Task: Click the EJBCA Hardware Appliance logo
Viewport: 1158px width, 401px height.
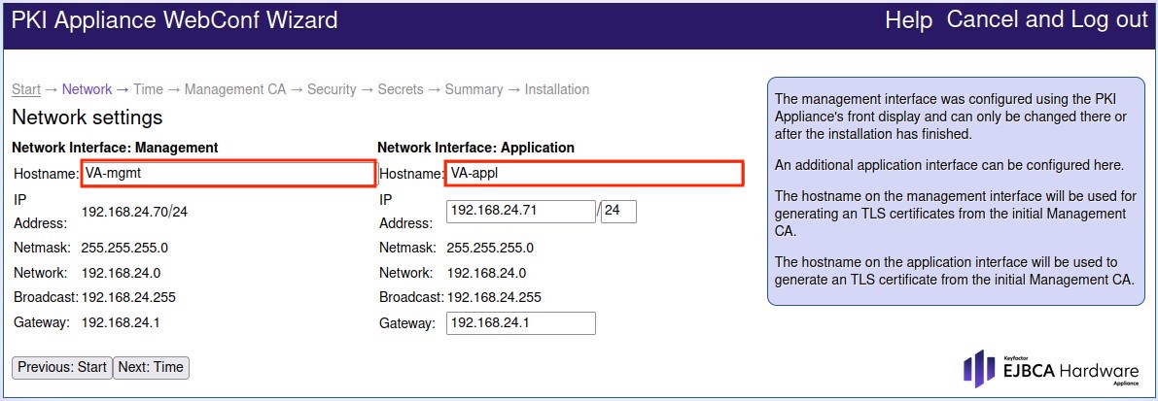Action: pyautogui.click(x=1050, y=370)
